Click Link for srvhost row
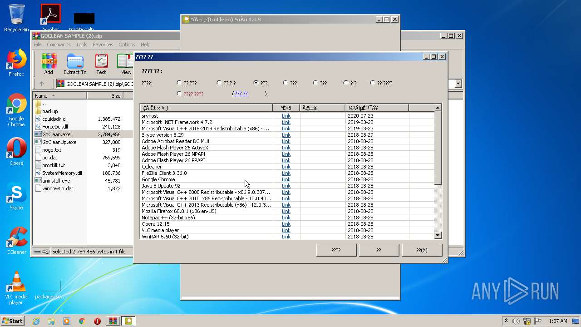The image size is (581, 327). click(286, 116)
